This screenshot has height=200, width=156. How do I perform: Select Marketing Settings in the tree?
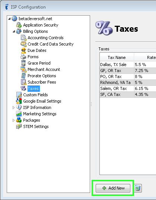[x=40, y=114]
